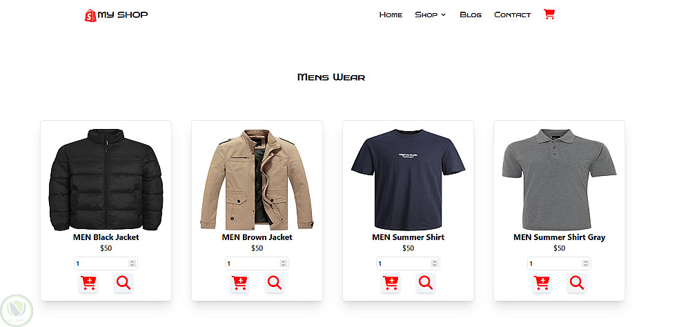Add MEN Black Jacket to cart
This screenshot has height=327, width=690.
point(88,283)
